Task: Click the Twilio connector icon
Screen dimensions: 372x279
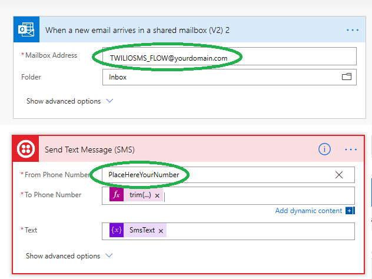Action: point(26,149)
